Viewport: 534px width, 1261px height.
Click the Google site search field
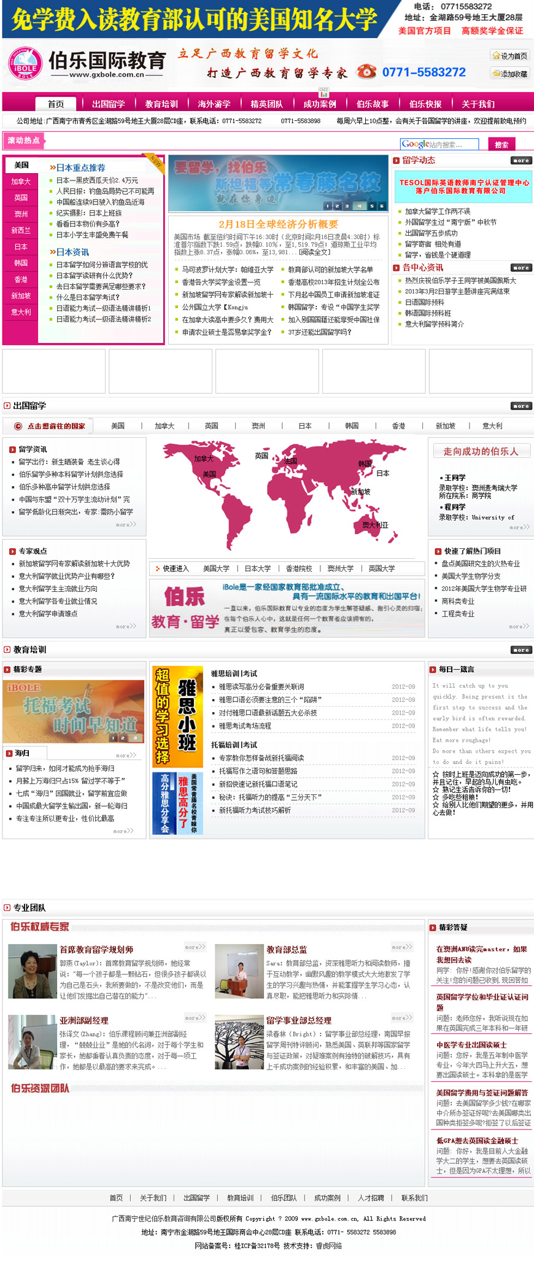tap(439, 144)
